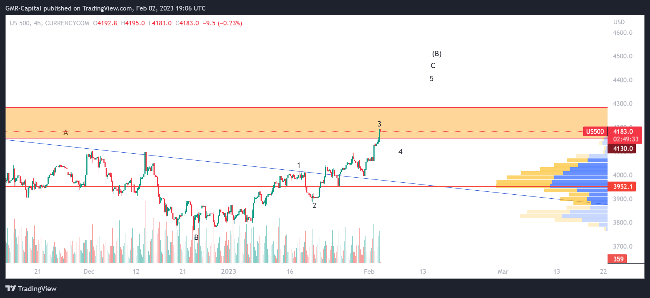Click the 3952.1 red price label

pos(623,187)
